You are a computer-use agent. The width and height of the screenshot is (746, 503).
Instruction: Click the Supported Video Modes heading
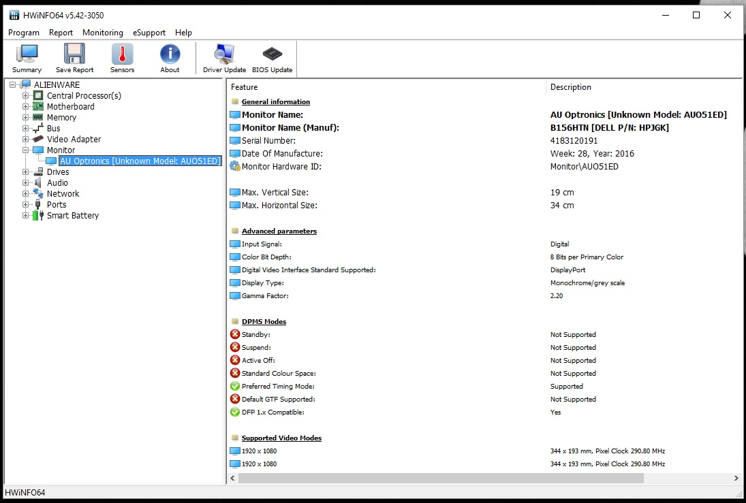281,438
